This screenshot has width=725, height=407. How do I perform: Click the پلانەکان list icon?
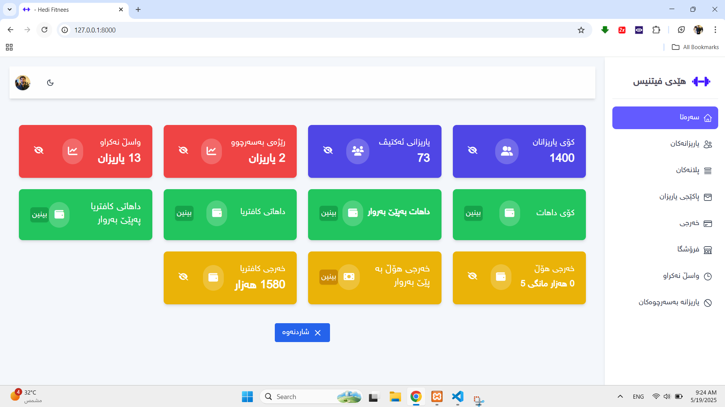click(708, 171)
